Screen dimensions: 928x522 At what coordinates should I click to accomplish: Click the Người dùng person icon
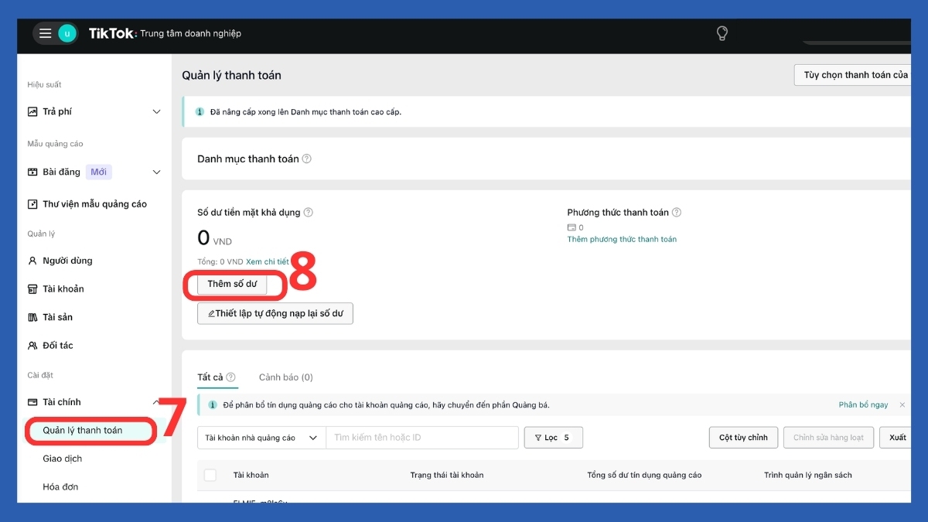click(32, 261)
